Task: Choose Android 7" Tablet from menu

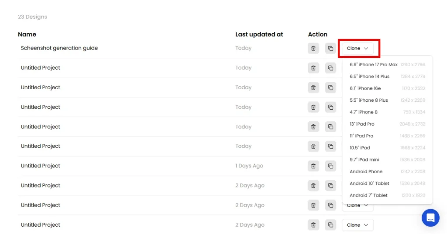Action: pos(387,195)
